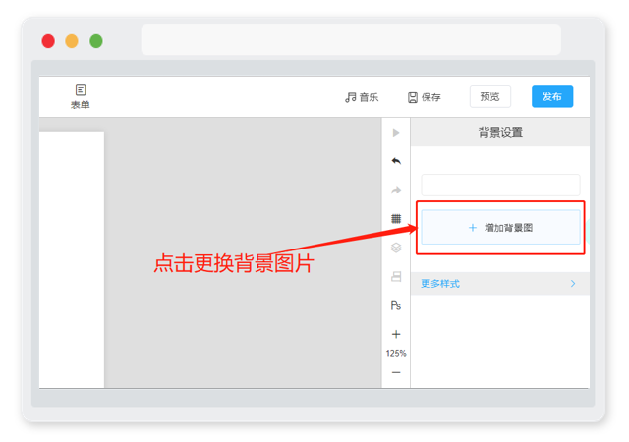Toggle the grid icon in side toolbar
The height and width of the screenshot is (442, 629).
click(x=396, y=219)
